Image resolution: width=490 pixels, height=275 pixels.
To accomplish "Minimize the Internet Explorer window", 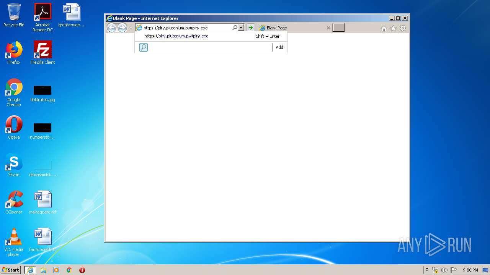I will click(x=392, y=18).
